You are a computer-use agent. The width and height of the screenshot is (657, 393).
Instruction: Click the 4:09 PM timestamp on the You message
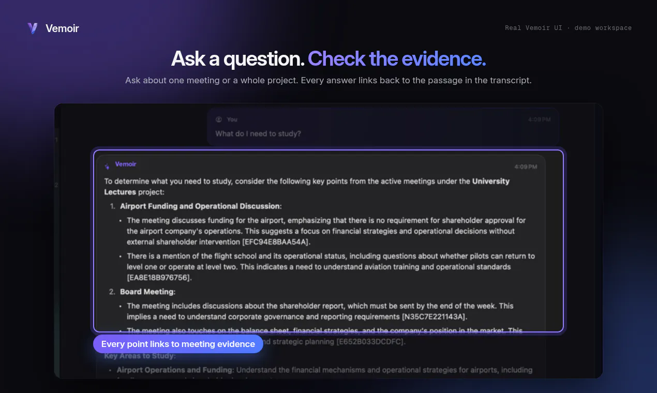pyautogui.click(x=539, y=119)
